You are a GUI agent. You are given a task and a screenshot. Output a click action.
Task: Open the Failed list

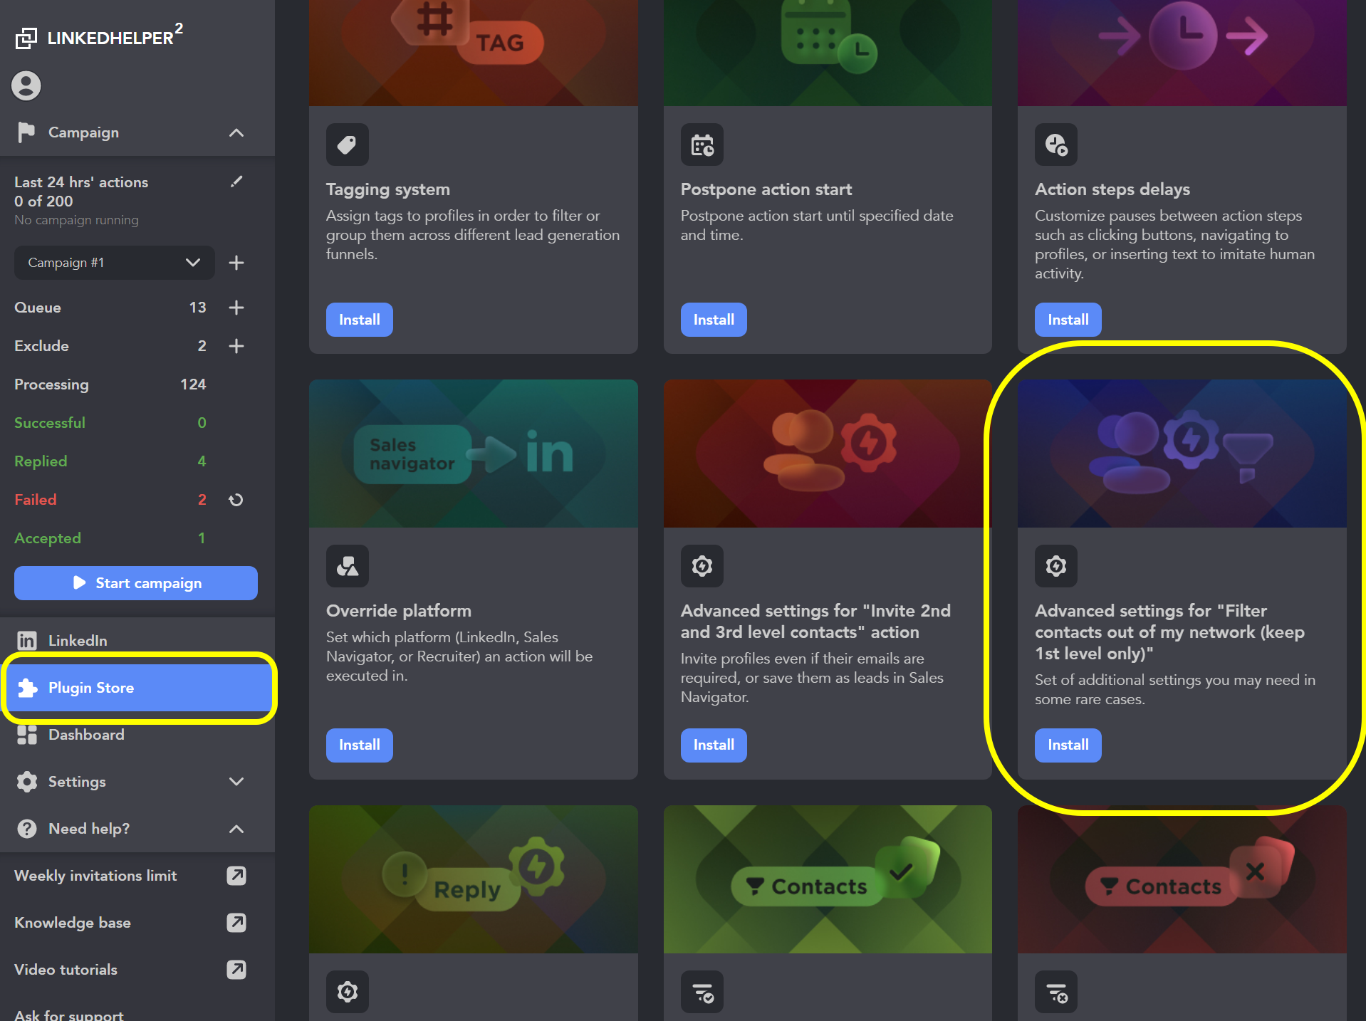tap(110, 500)
